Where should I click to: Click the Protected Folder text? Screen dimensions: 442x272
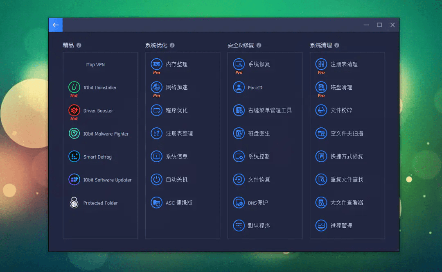pyautogui.click(x=100, y=203)
